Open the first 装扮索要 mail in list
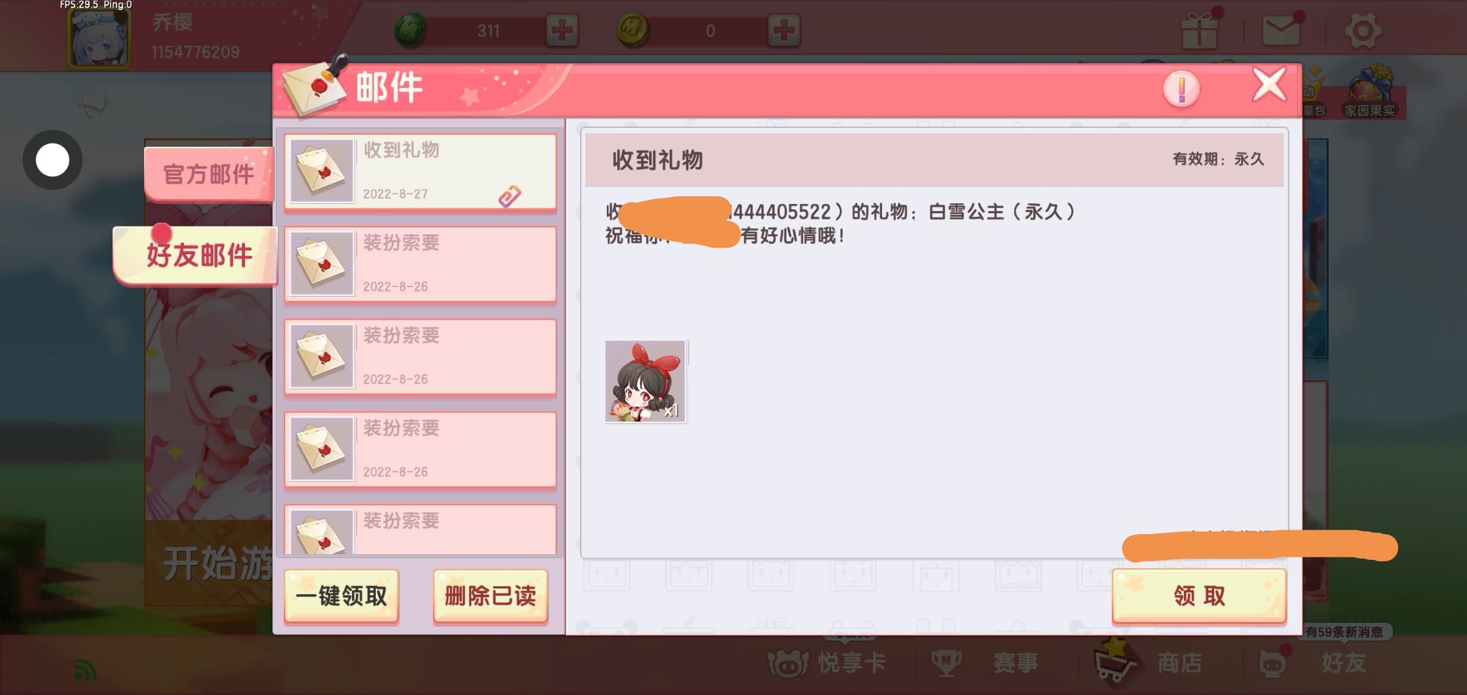Screen dimensions: 1467x695 [x=421, y=264]
